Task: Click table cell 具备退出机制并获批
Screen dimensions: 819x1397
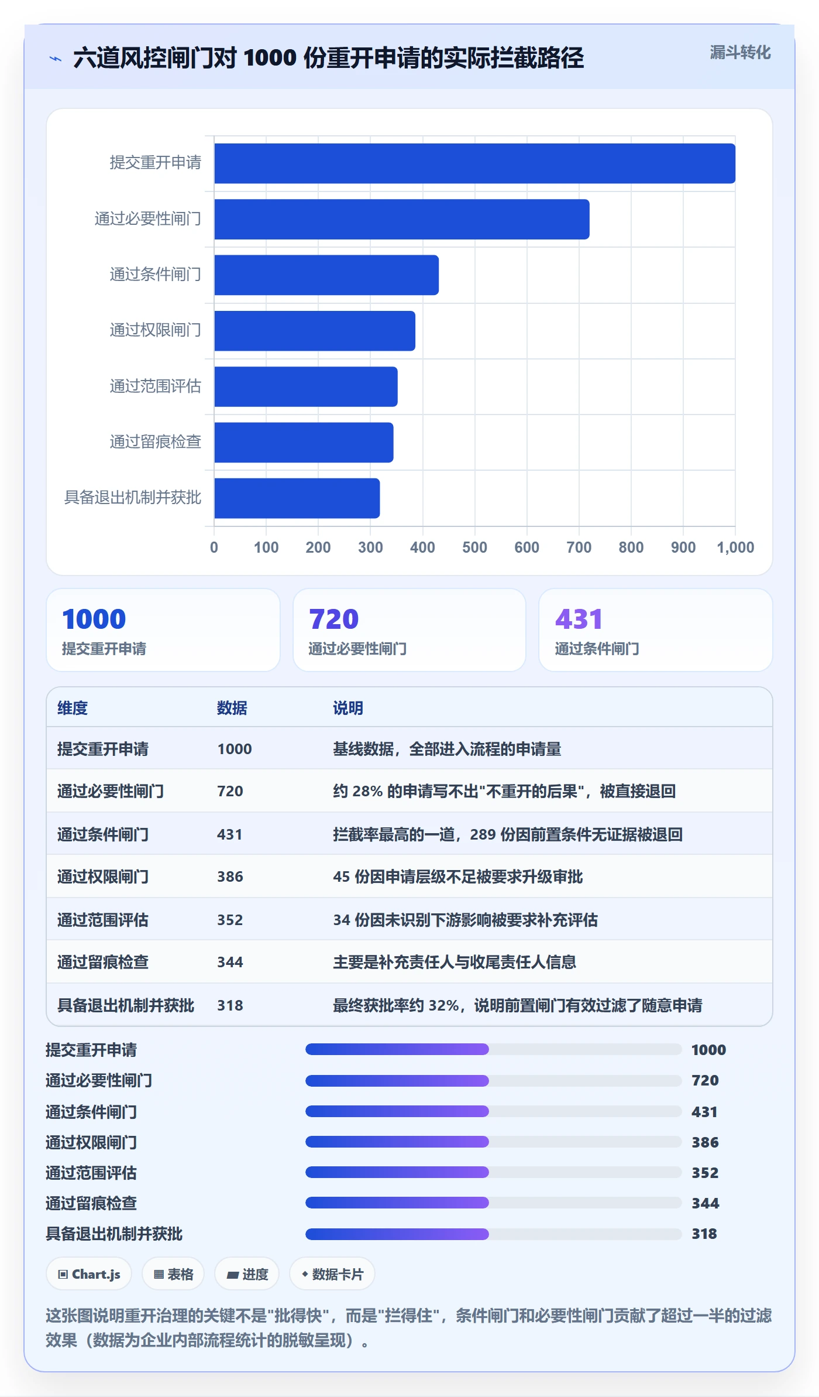Action: (126, 1005)
